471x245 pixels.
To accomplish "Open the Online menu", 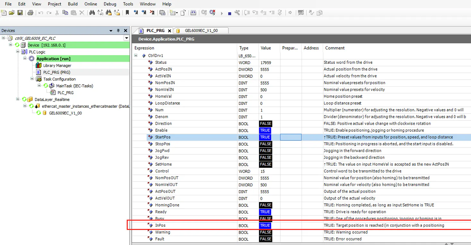I will 90,4.
